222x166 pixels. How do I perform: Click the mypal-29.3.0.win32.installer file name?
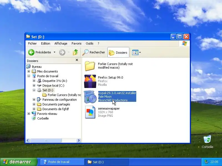[117, 93]
